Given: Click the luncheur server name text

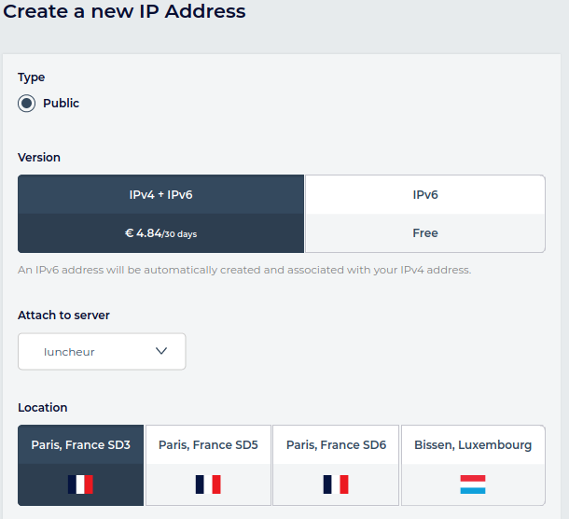Looking at the screenshot, I should point(69,352).
